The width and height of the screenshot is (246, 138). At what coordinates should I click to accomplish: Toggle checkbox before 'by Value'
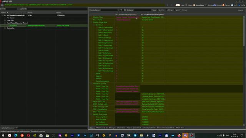125,10
